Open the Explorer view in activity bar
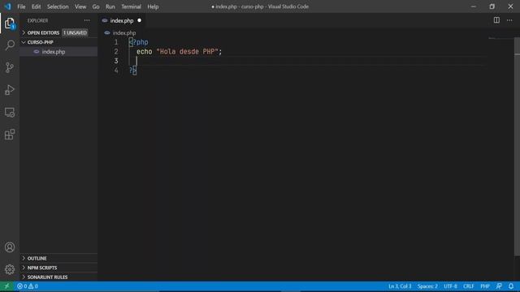The height and width of the screenshot is (292, 520). [x=10, y=24]
